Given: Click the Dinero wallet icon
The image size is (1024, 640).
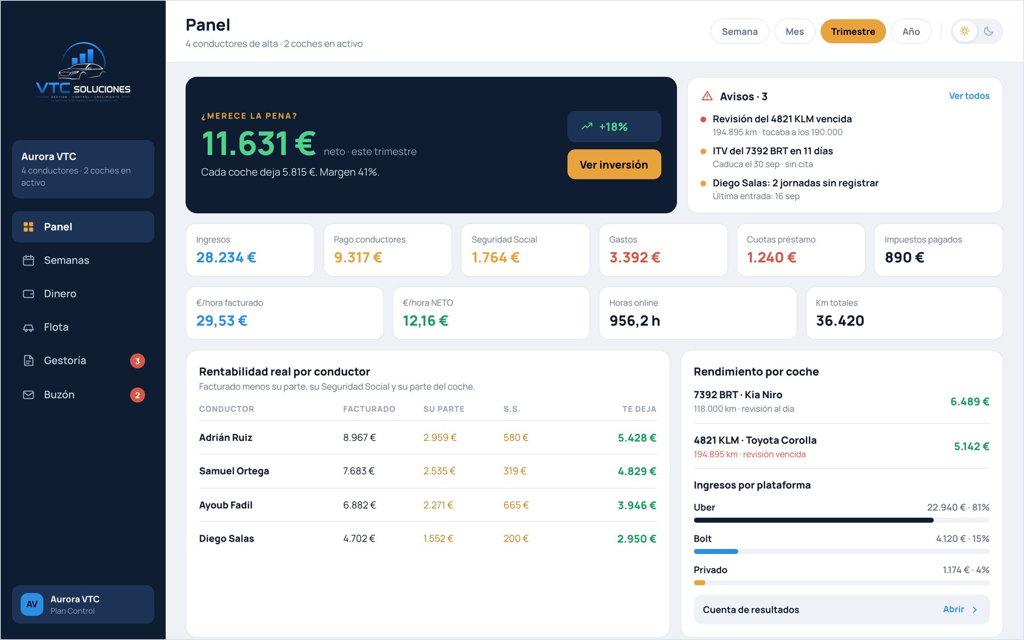Looking at the screenshot, I should pyautogui.click(x=28, y=294).
